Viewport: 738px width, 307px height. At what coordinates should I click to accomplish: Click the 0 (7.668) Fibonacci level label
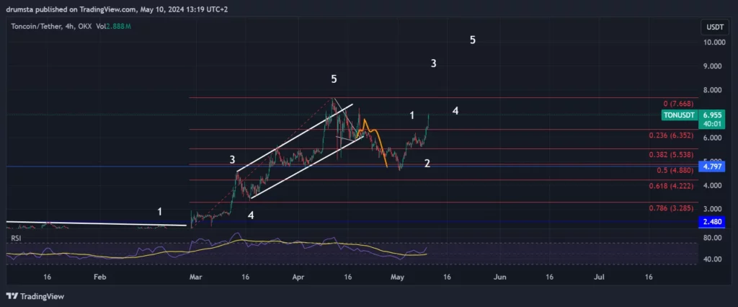677,104
